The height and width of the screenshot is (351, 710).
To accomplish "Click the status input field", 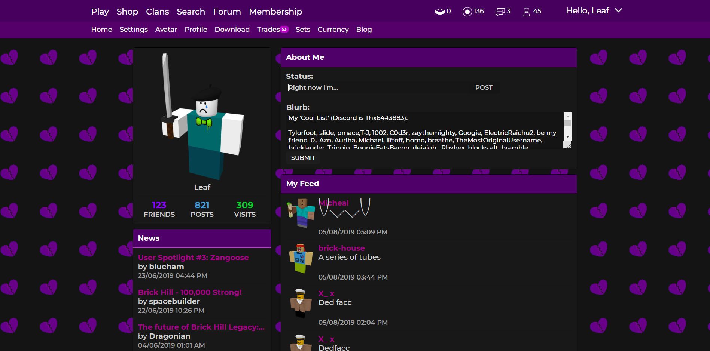I will 377,87.
